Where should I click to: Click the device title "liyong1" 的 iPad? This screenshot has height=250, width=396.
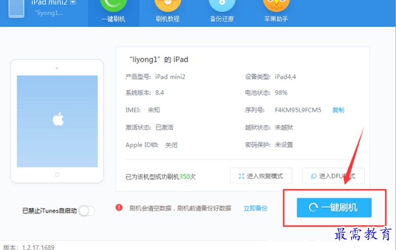click(159, 60)
